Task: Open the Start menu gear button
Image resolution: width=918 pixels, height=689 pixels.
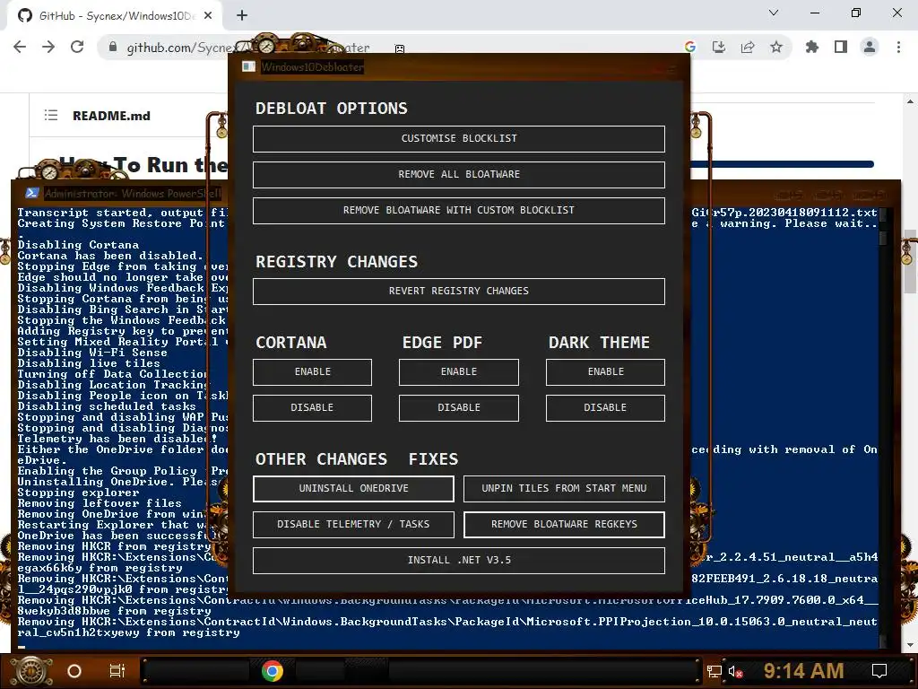Action: [x=31, y=671]
